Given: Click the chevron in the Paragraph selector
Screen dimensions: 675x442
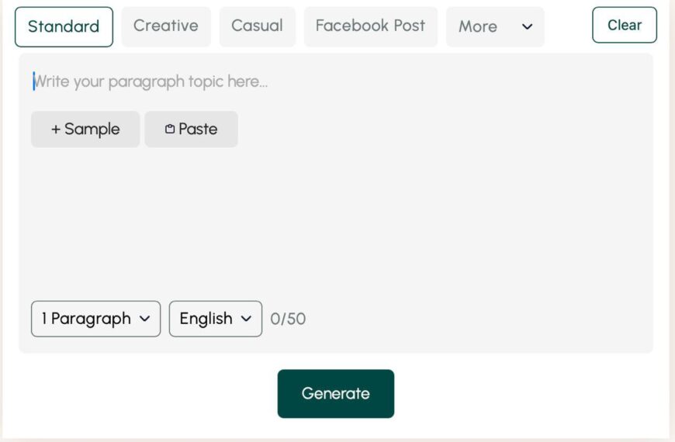Looking at the screenshot, I should (x=144, y=319).
